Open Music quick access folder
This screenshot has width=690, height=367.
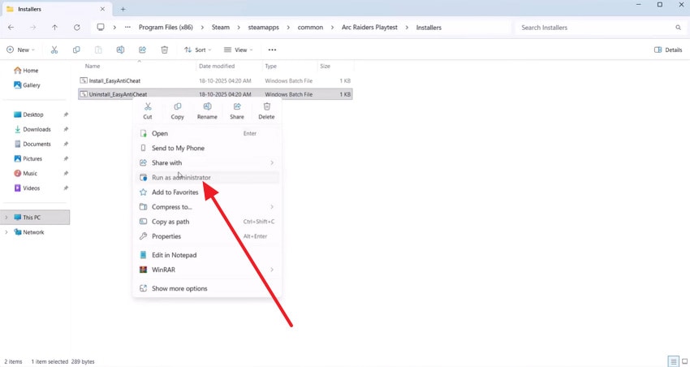(25, 174)
